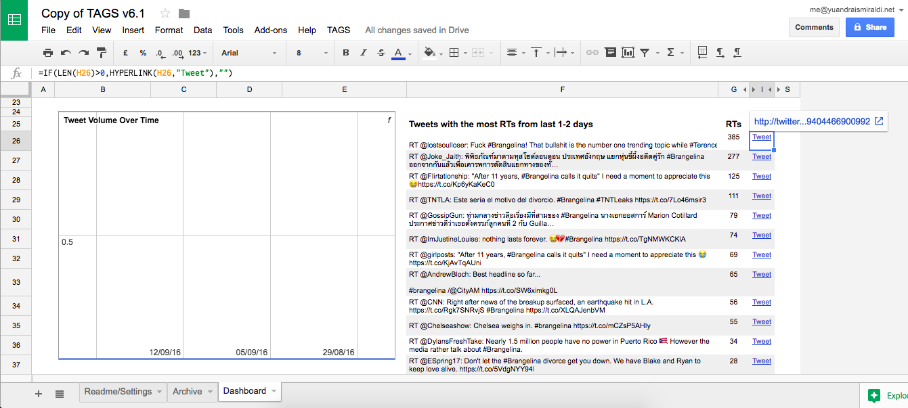
Task: Click the Tweet link with 125 RTs
Action: pos(762,176)
